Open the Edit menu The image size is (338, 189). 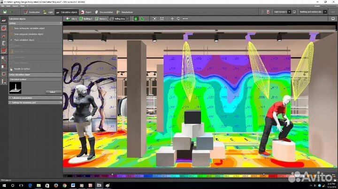(9, 7)
